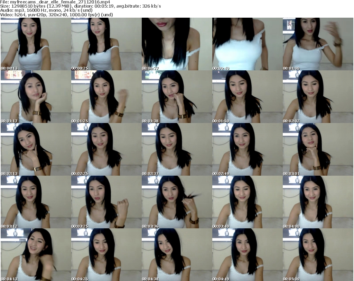
Task: Select the thumbnail stamped 00:01:38
Action: pos(177,97)
